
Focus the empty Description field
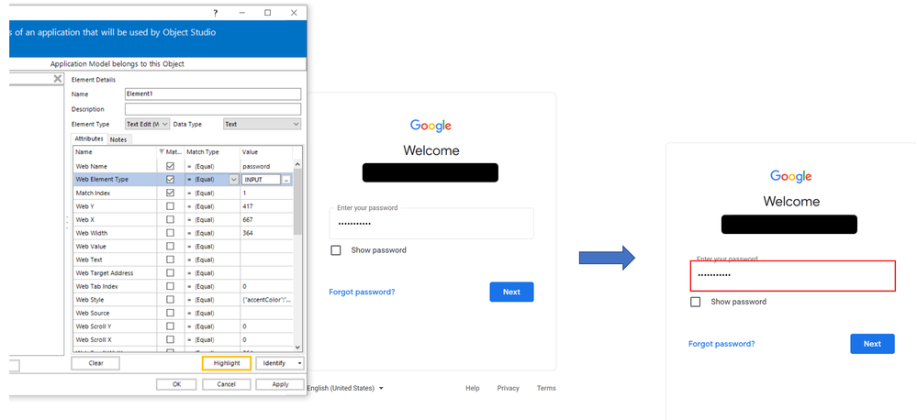[213, 109]
